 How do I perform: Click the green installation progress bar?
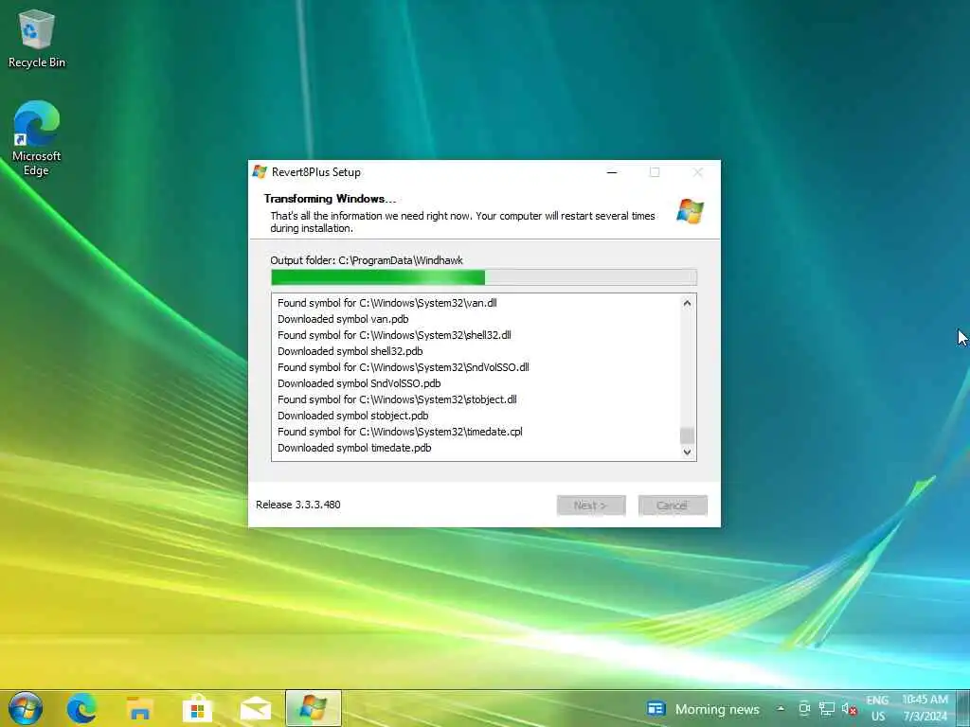484,277
